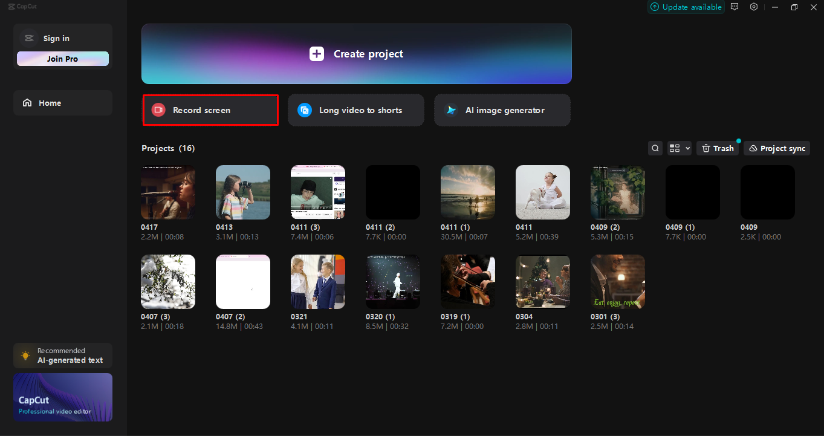Select Home in the left sidebar

(x=62, y=103)
